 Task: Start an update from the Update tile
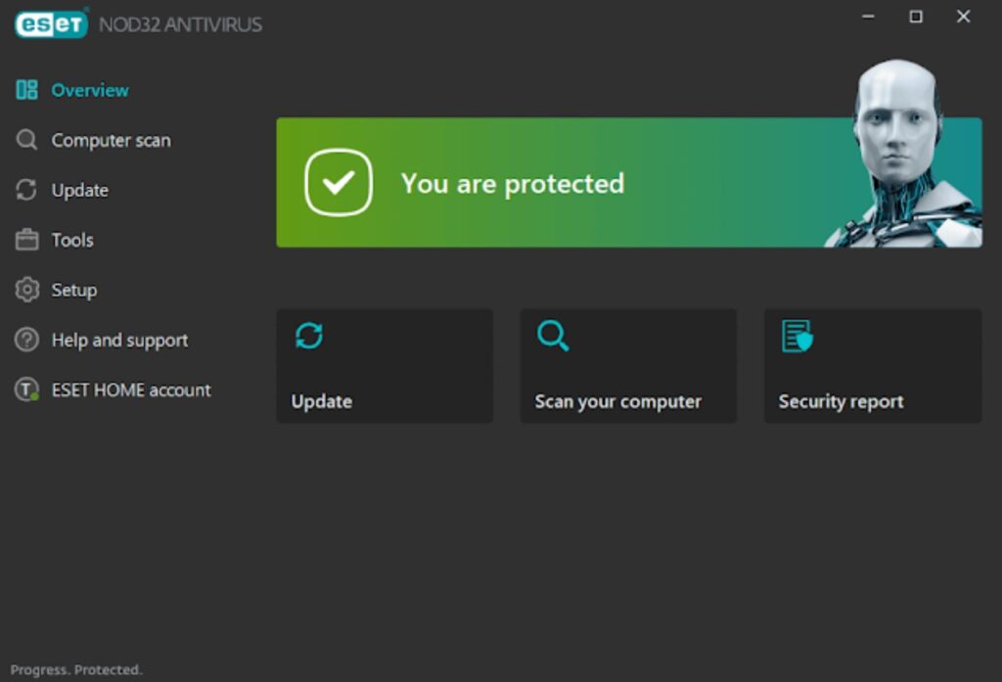[x=385, y=366]
